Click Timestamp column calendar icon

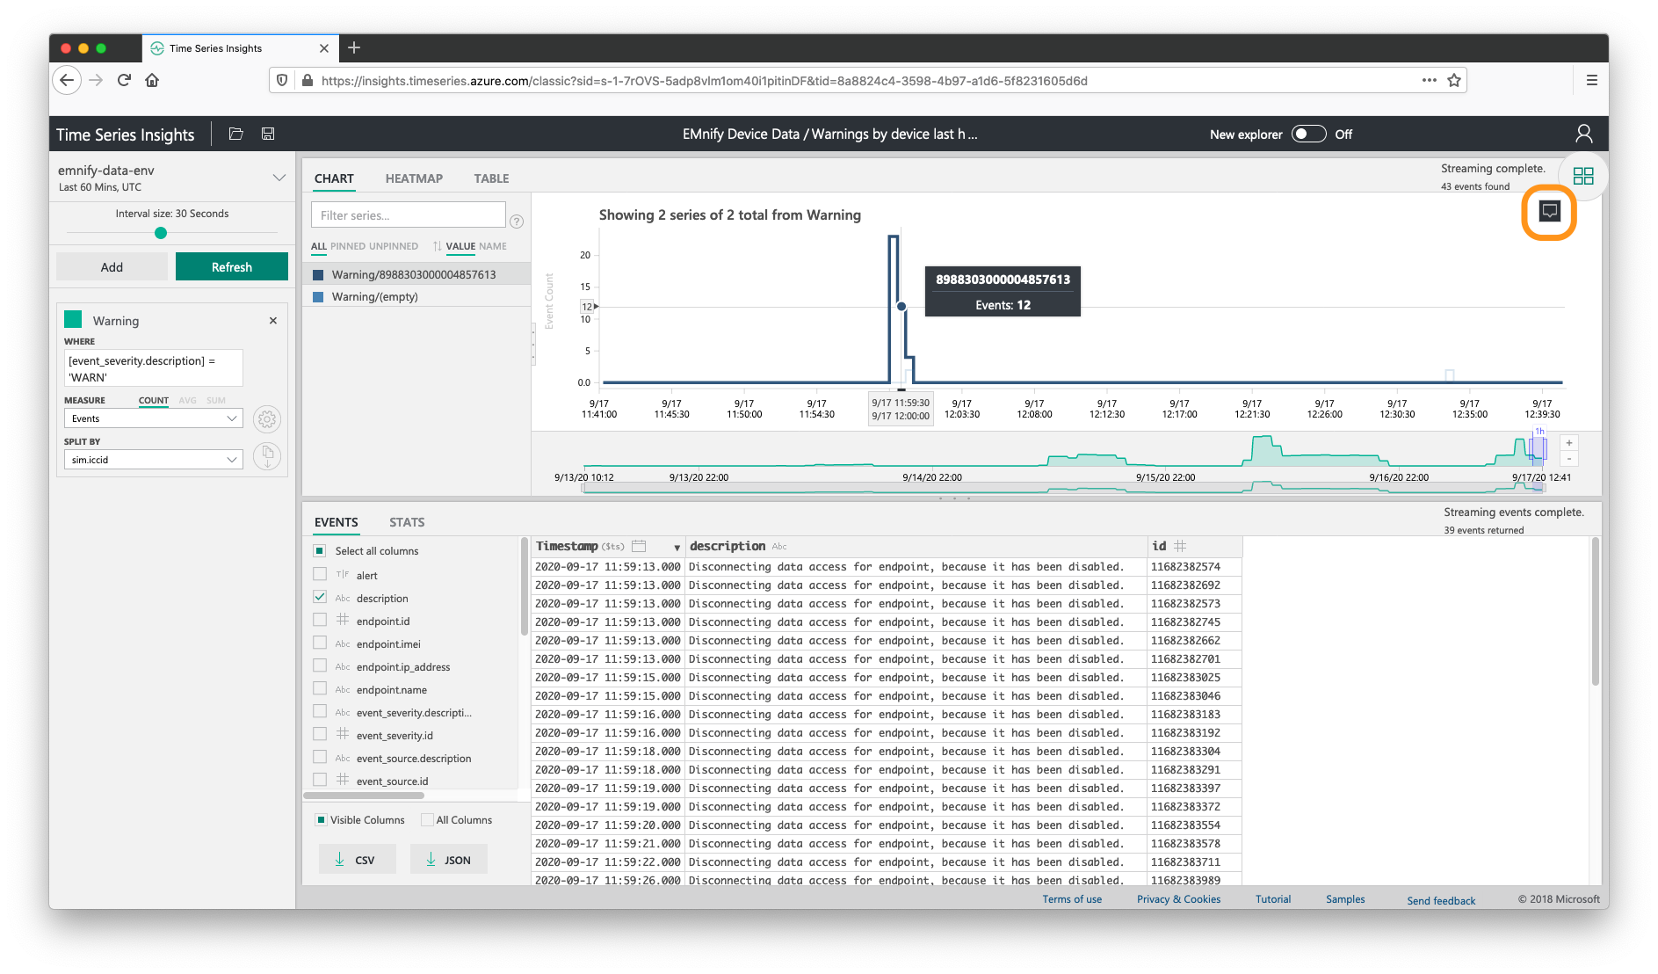[x=639, y=546]
